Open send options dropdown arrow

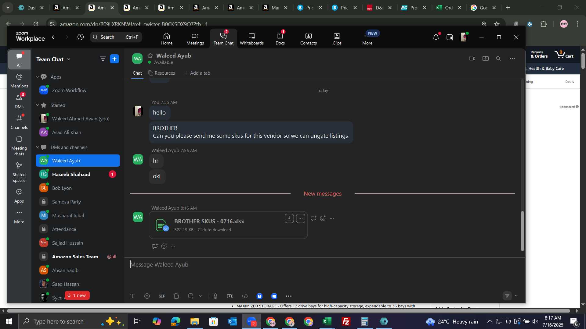coord(516,296)
